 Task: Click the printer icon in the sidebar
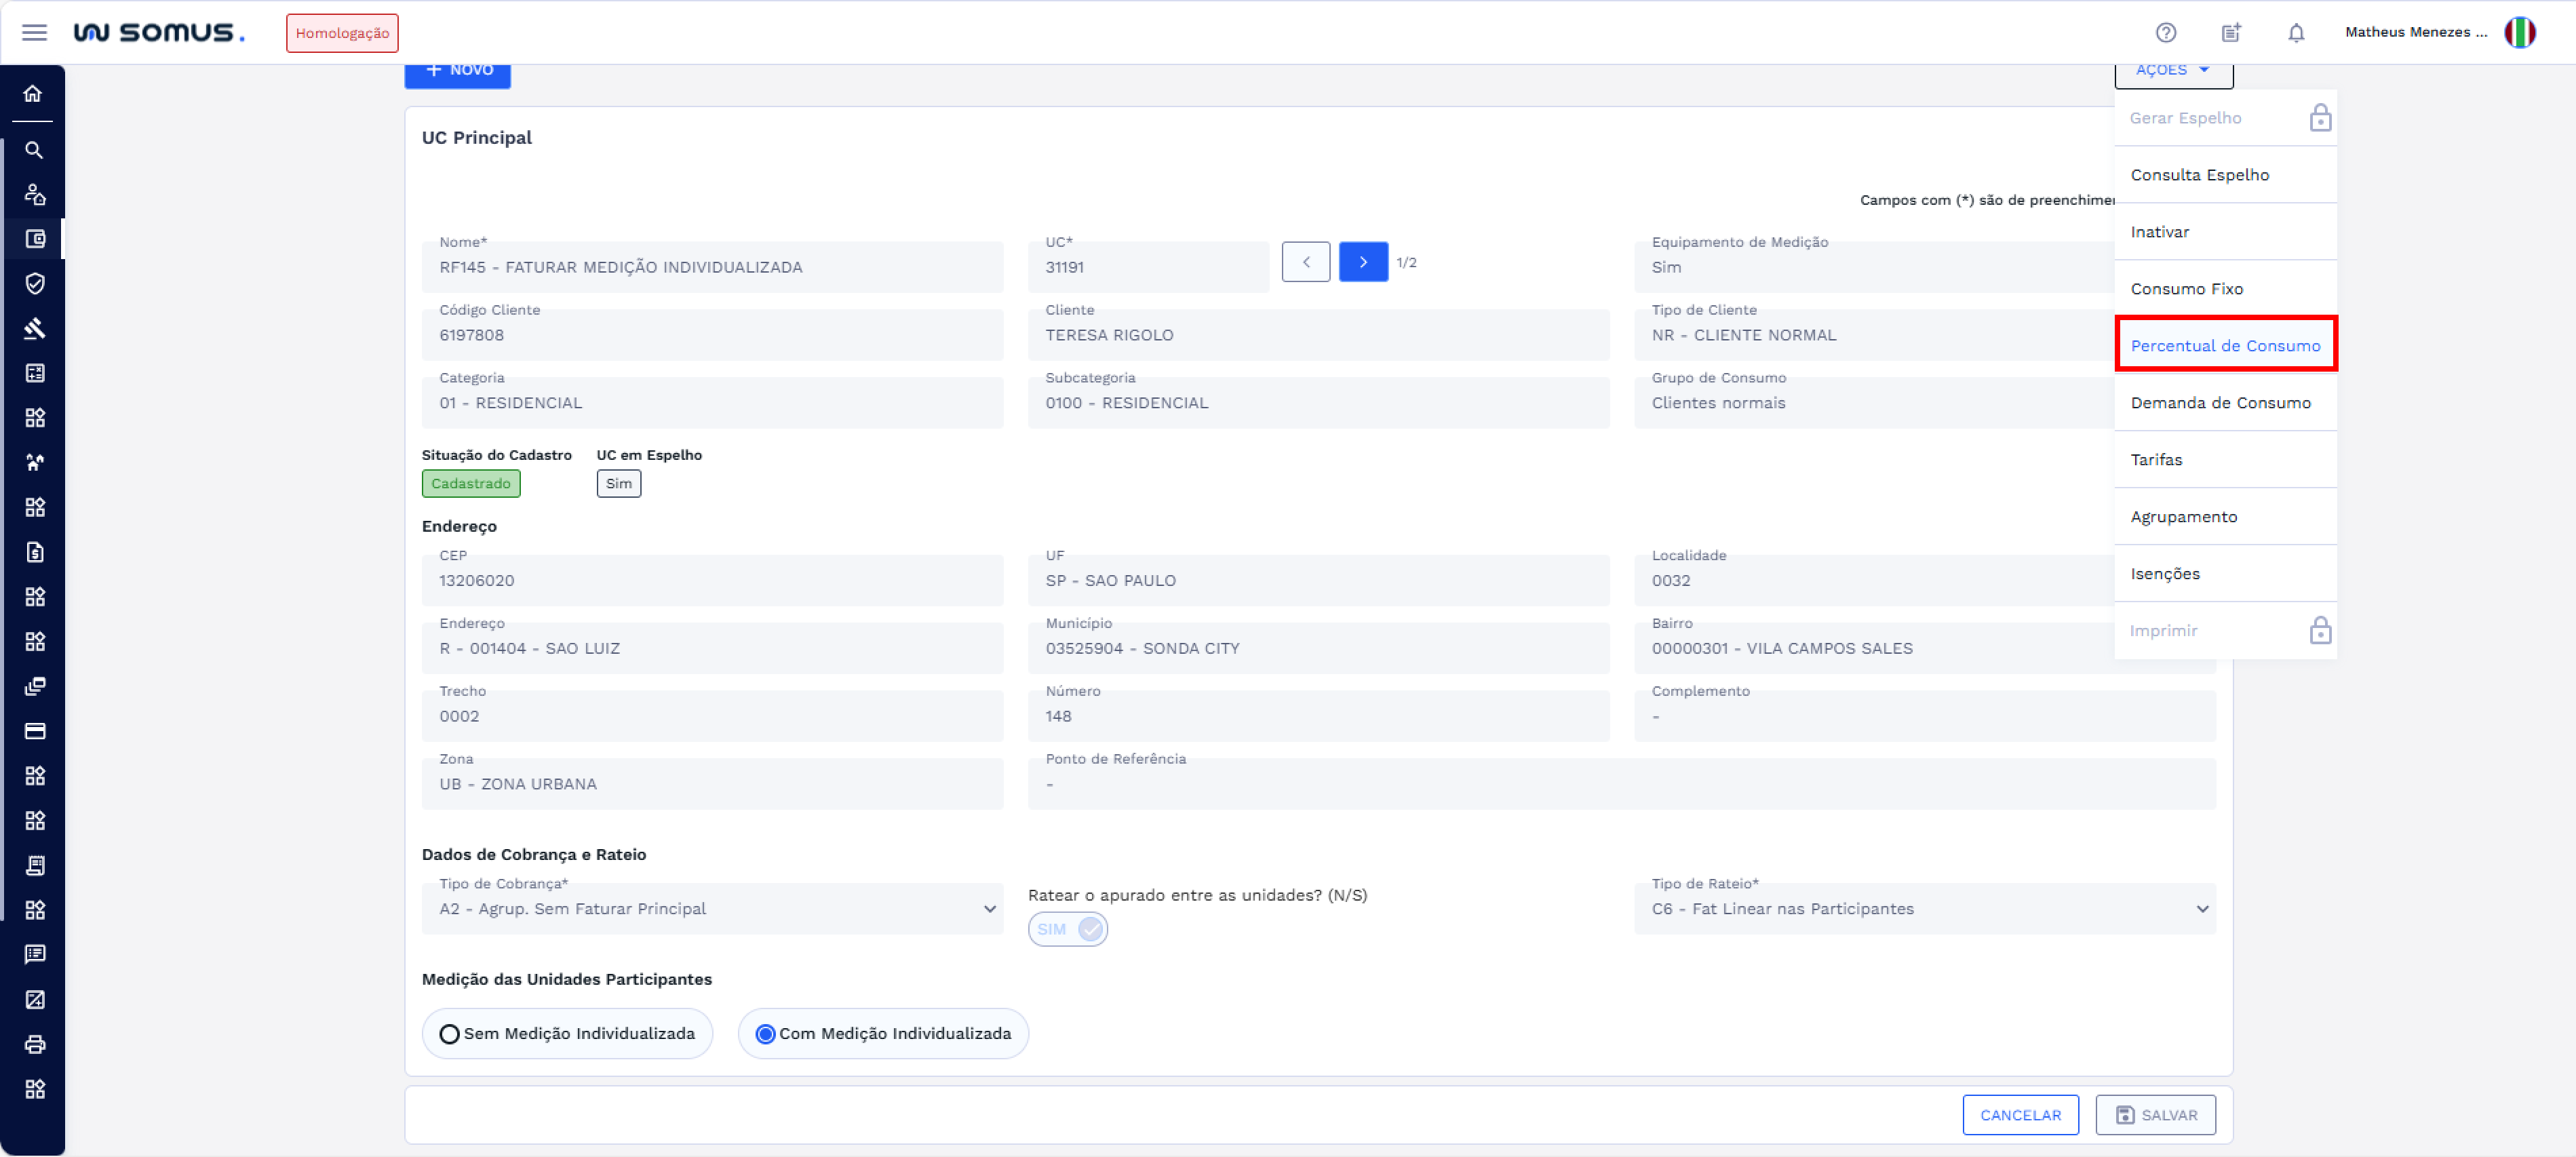point(34,1044)
